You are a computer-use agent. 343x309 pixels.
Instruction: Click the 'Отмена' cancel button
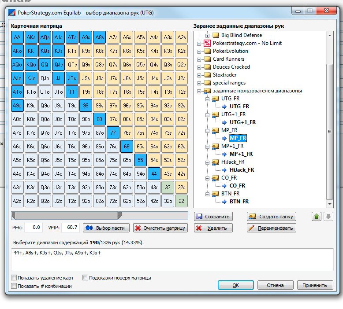coord(275,285)
